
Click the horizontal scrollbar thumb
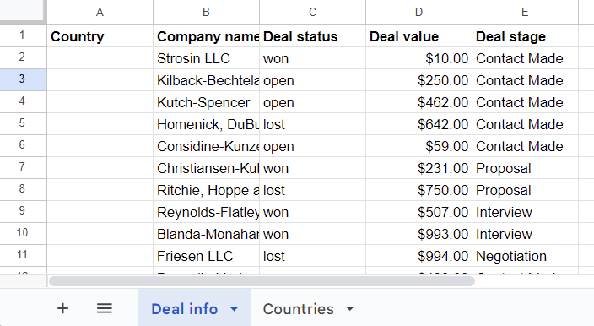click(x=262, y=281)
